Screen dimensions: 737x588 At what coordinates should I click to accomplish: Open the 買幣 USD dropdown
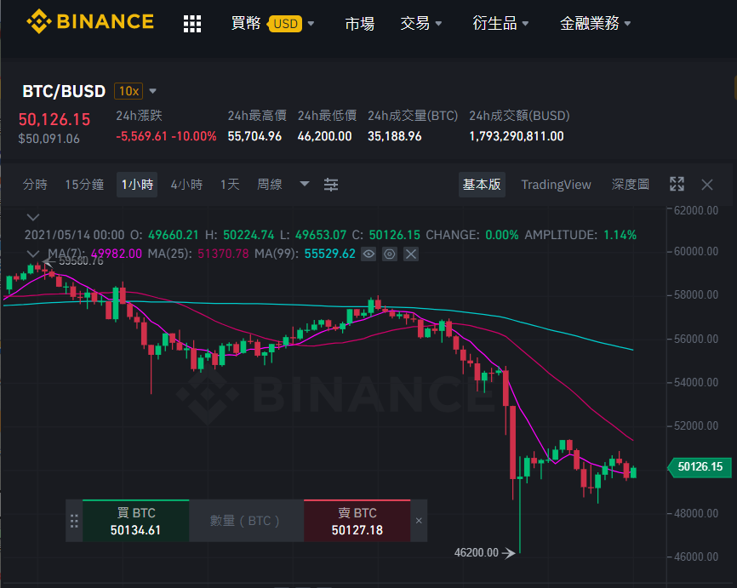click(x=272, y=23)
